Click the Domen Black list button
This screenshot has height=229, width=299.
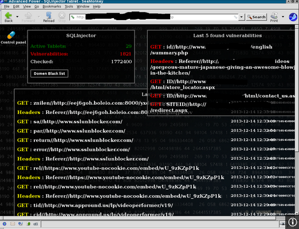point(49,73)
